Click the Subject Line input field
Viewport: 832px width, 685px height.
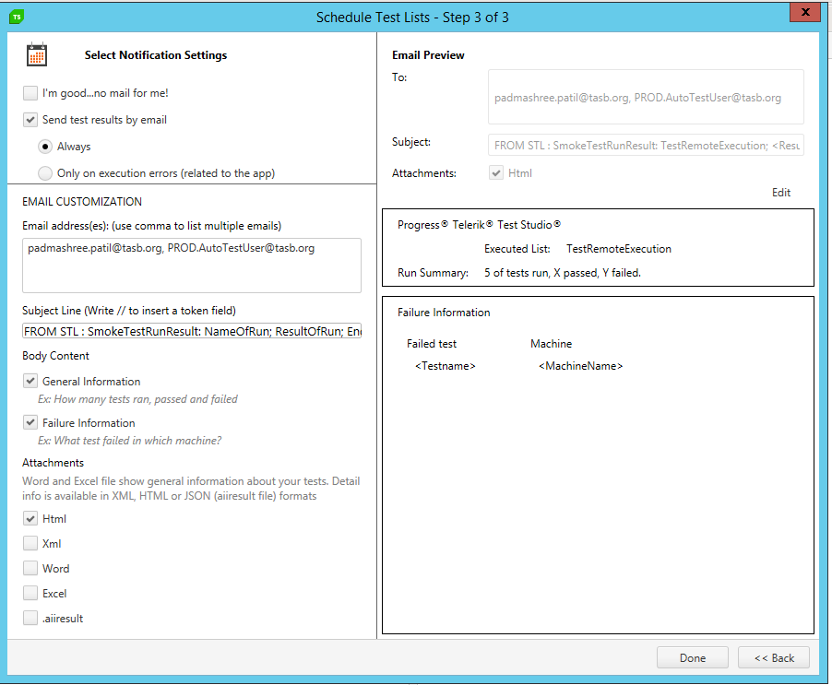point(192,331)
